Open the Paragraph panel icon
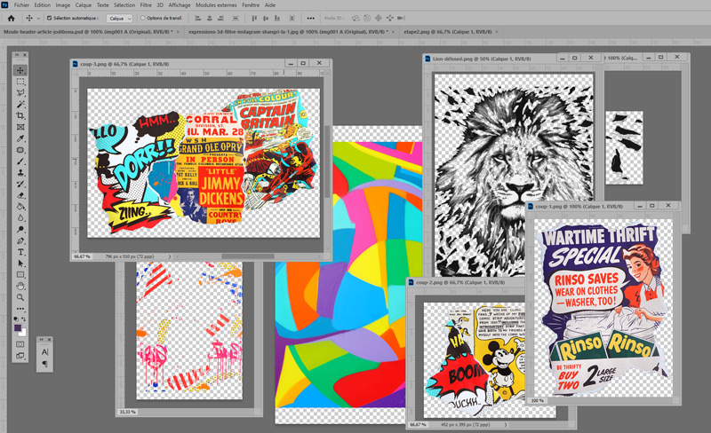The width and height of the screenshot is (711, 433). pos(44,363)
